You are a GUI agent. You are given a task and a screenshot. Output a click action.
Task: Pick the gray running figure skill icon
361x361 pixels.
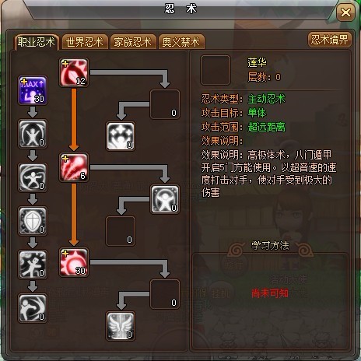tap(33, 265)
